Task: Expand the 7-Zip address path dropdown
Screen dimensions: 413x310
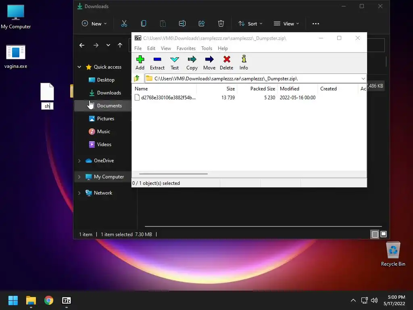Action: tap(363, 79)
